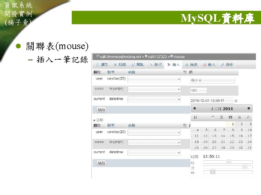Viewport: 261px width, 195px height.
Task: Select day 15 in the calendar
Action: click(x=231, y=136)
